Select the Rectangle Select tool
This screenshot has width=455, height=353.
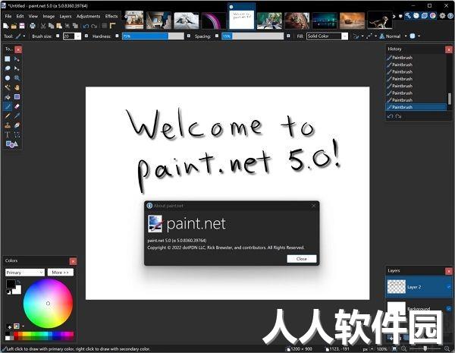point(8,59)
